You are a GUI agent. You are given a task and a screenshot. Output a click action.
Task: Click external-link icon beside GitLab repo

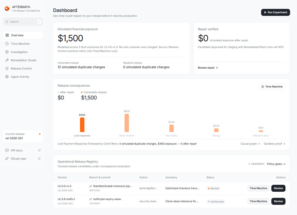point(39,159)
